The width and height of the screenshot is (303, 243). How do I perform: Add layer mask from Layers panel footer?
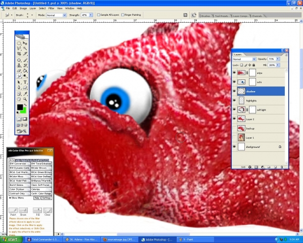[256, 167]
